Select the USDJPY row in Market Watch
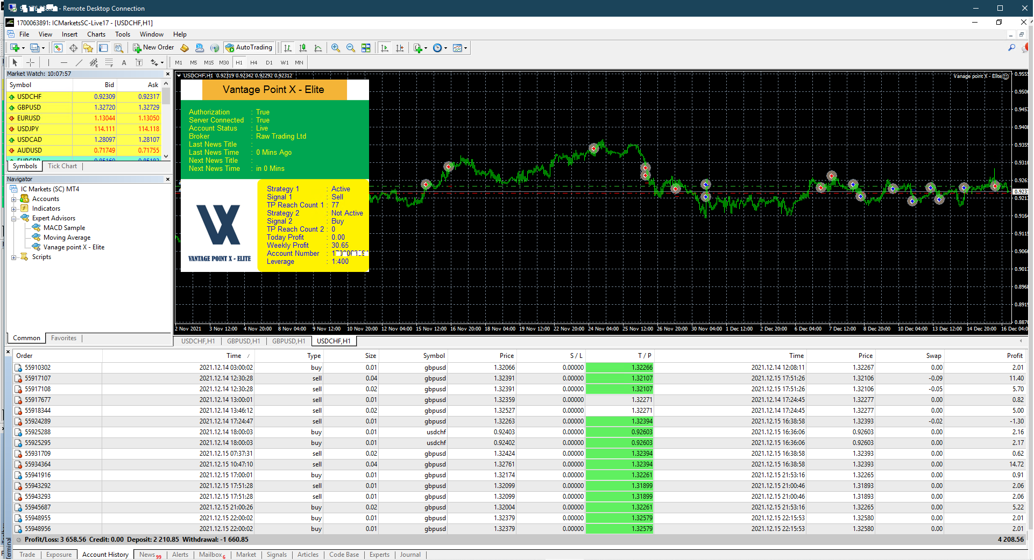The image size is (1034, 560). tap(84, 129)
